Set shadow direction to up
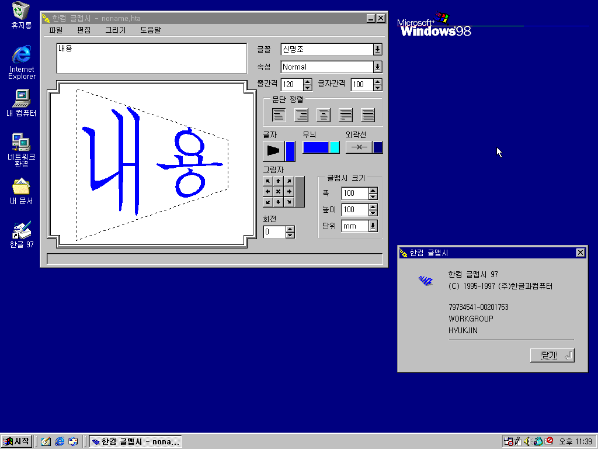This screenshot has height=449, width=598. [279, 181]
